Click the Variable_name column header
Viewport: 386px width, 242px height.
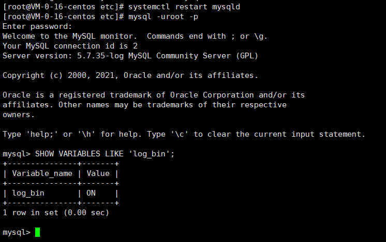coord(42,173)
